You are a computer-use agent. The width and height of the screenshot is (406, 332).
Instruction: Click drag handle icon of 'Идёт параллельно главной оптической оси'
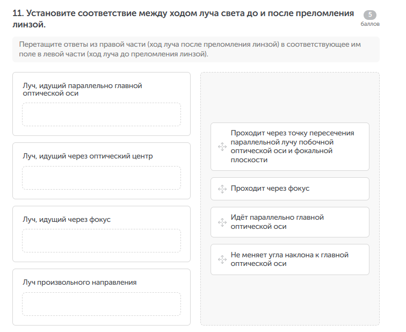(x=221, y=222)
